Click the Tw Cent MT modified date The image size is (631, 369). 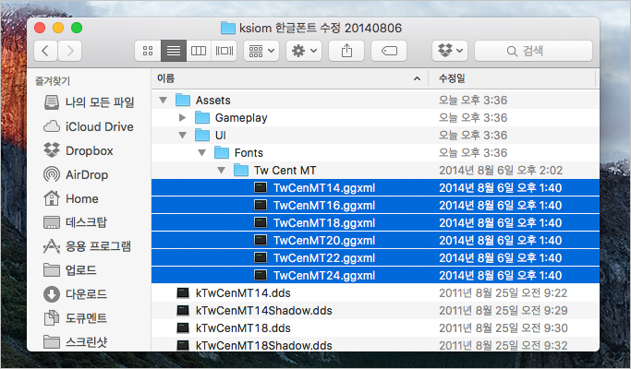click(501, 171)
